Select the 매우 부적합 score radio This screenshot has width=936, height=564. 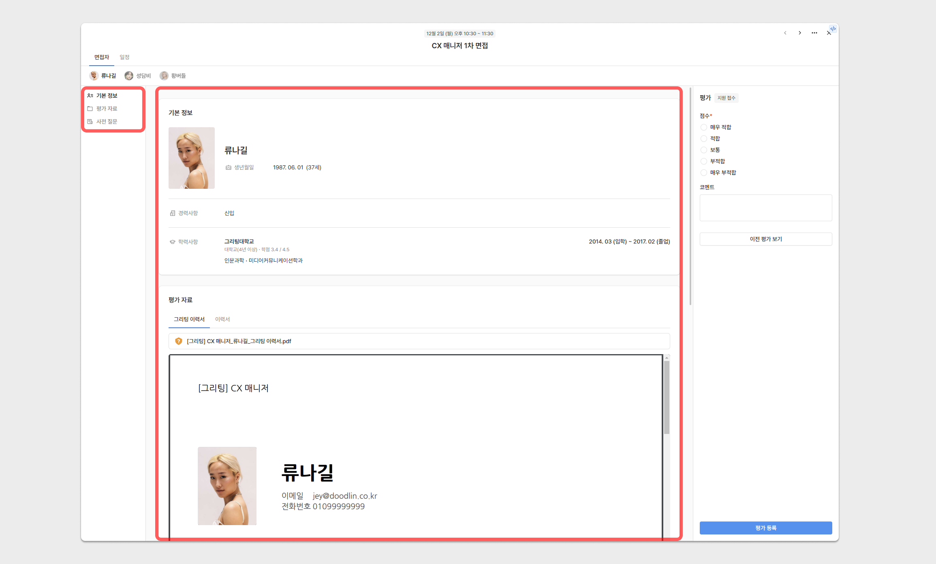704,173
